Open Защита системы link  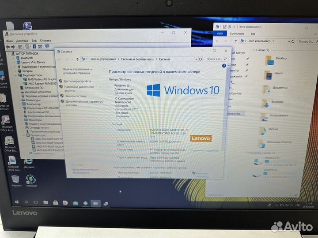[x=76, y=96]
